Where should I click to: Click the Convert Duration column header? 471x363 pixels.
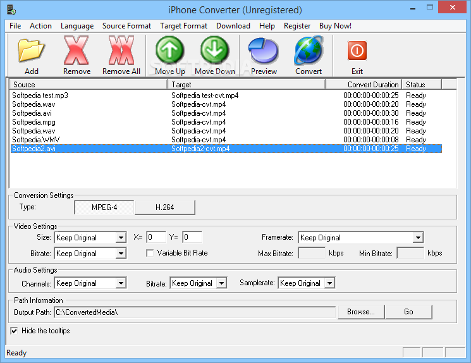click(x=364, y=85)
